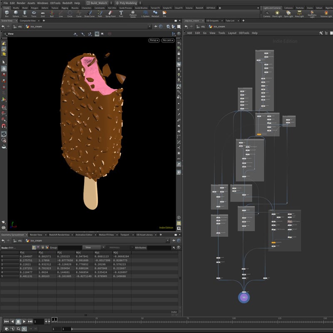The width and height of the screenshot is (333, 333).
Task: Add a Spot Light
Action: (x=288, y=14)
